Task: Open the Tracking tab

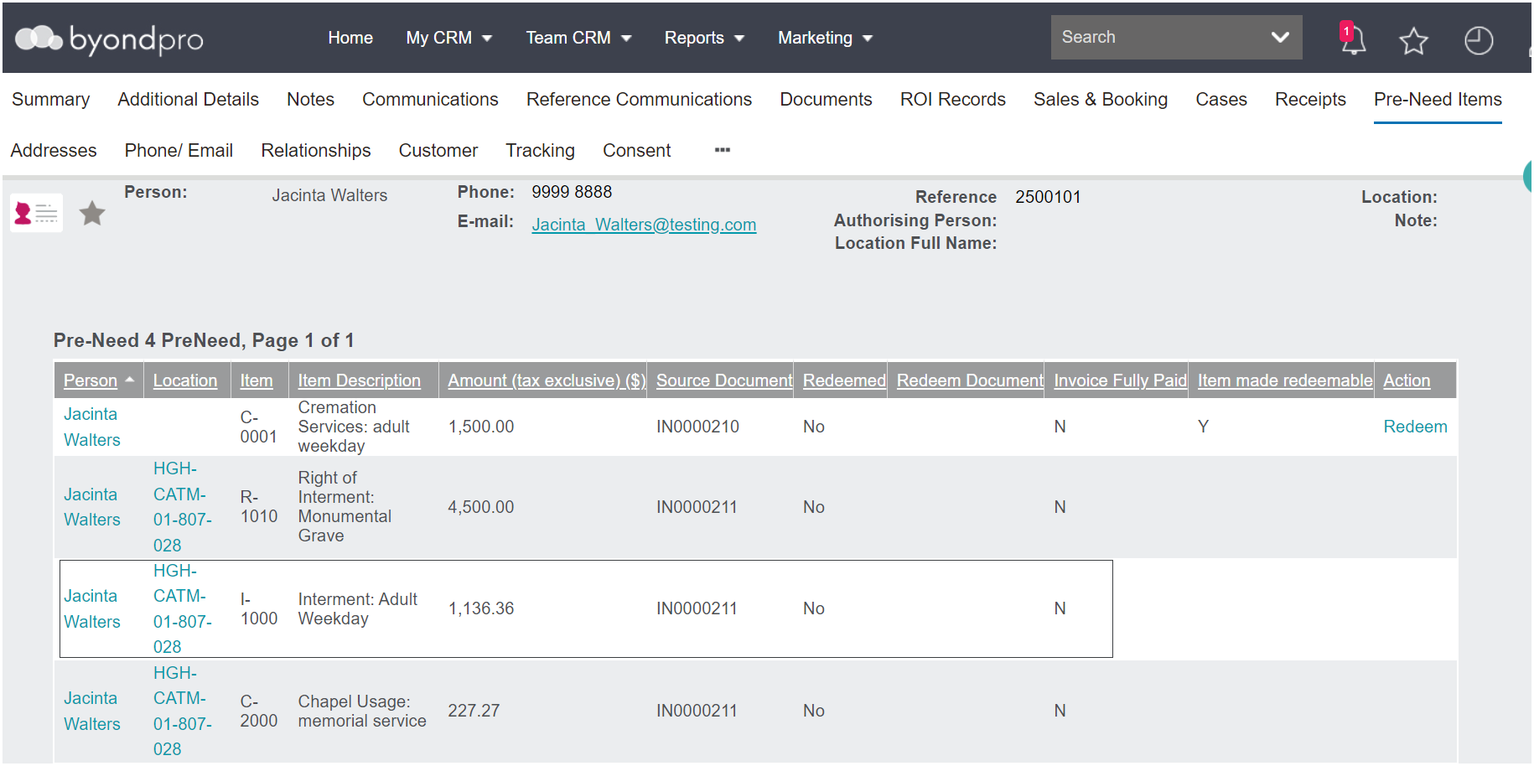Action: click(540, 150)
